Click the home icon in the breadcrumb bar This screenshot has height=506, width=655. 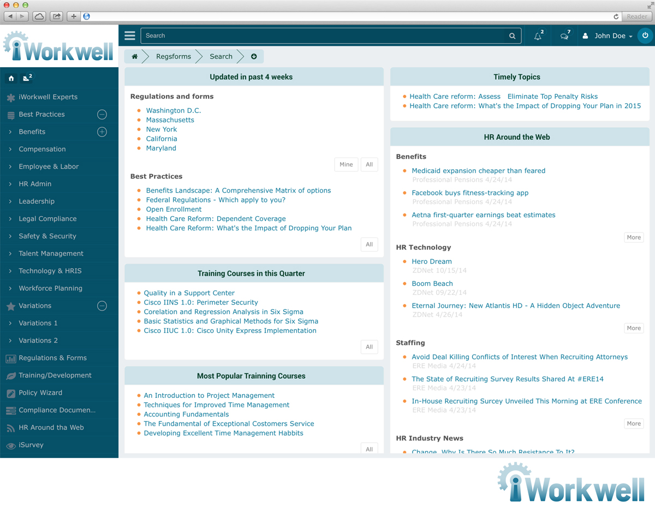134,56
